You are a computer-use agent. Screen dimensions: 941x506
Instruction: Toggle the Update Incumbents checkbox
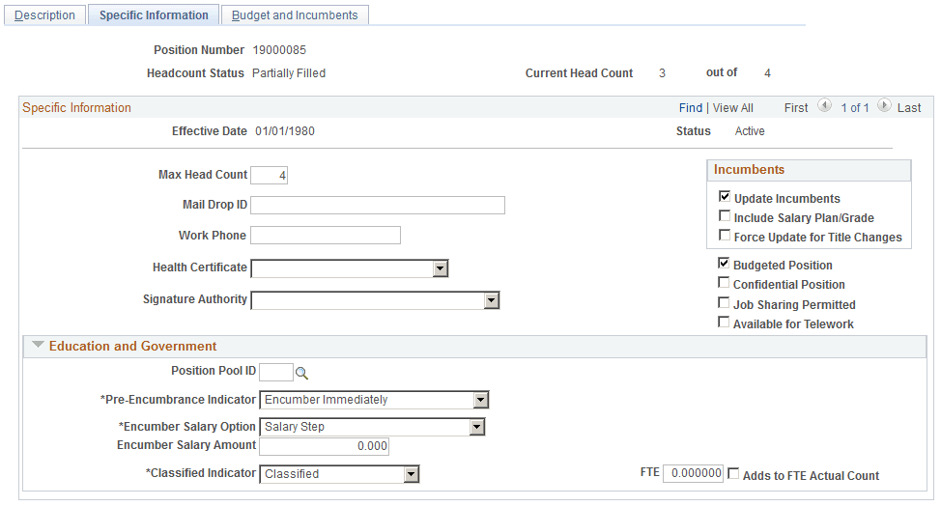coord(725,198)
